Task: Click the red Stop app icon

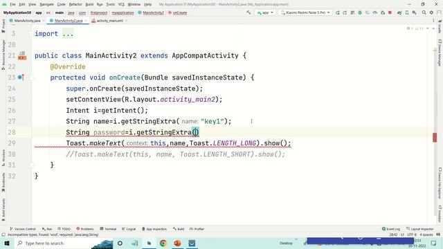Action: pos(390,12)
